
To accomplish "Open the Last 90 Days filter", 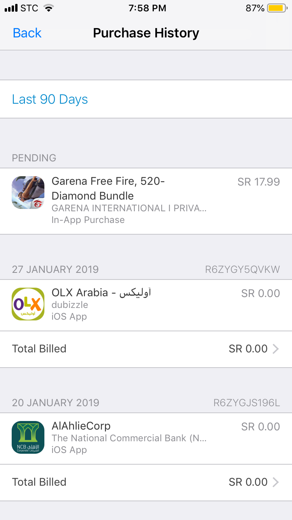I will click(50, 99).
